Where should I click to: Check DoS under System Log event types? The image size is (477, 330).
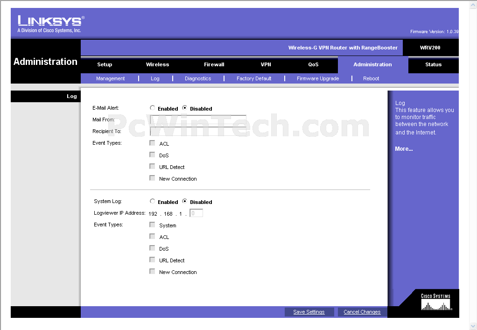pyautogui.click(x=152, y=248)
